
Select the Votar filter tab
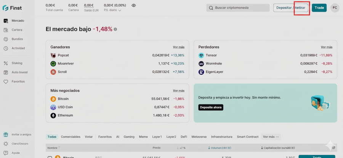(x=89, y=137)
